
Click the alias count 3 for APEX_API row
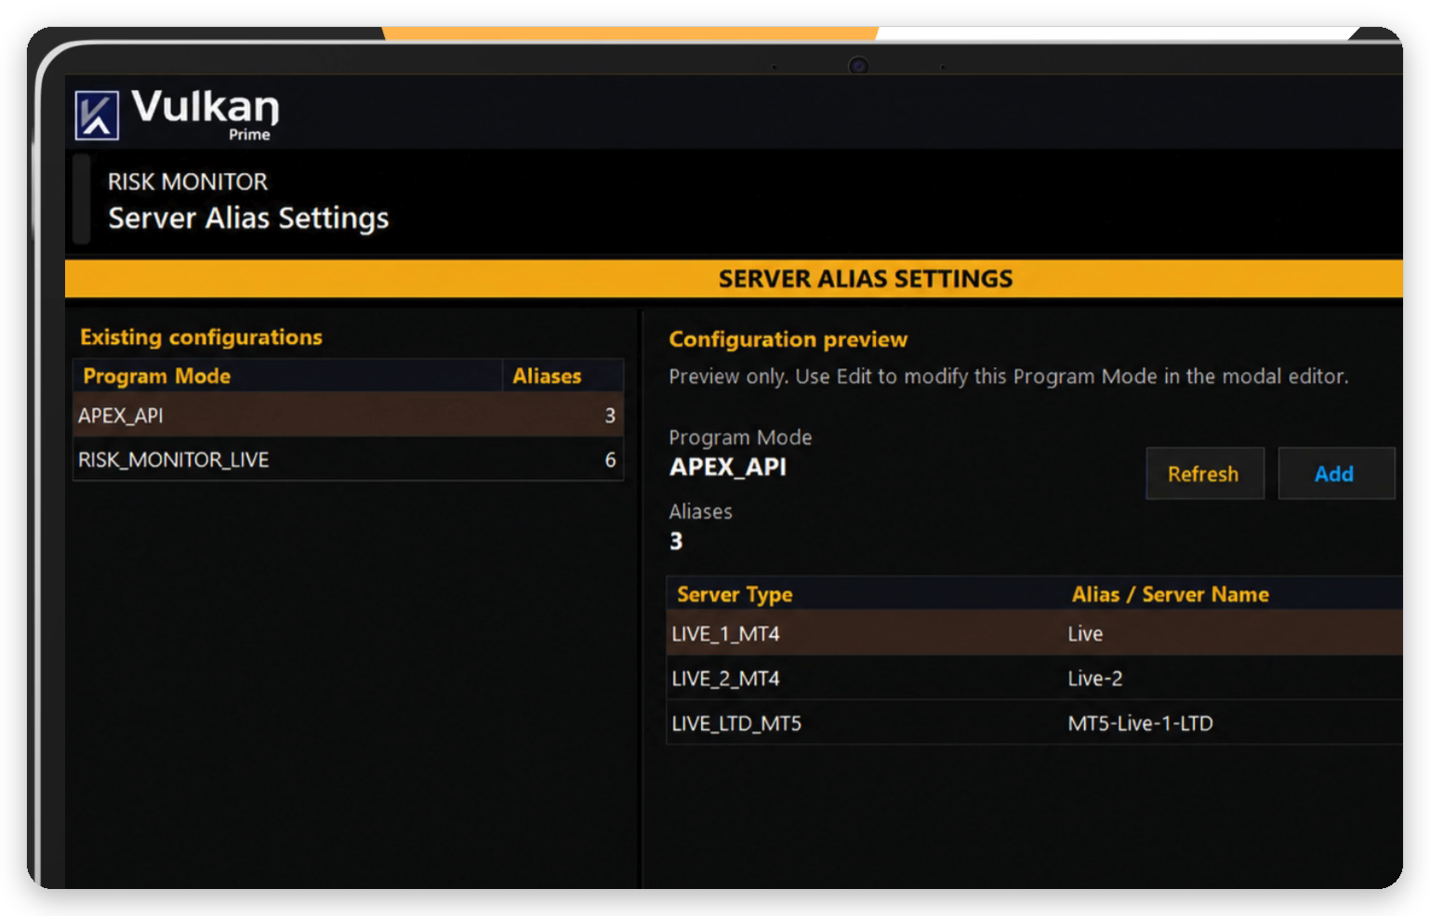click(610, 415)
